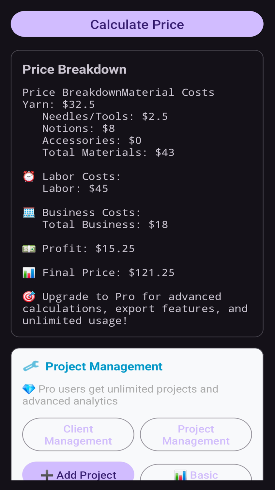Screen dimensions: 275x490
Task: Select the Basic analytics button
Action: (196, 474)
